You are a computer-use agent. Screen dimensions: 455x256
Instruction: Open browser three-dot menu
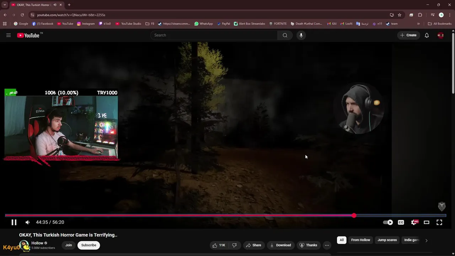point(449,15)
